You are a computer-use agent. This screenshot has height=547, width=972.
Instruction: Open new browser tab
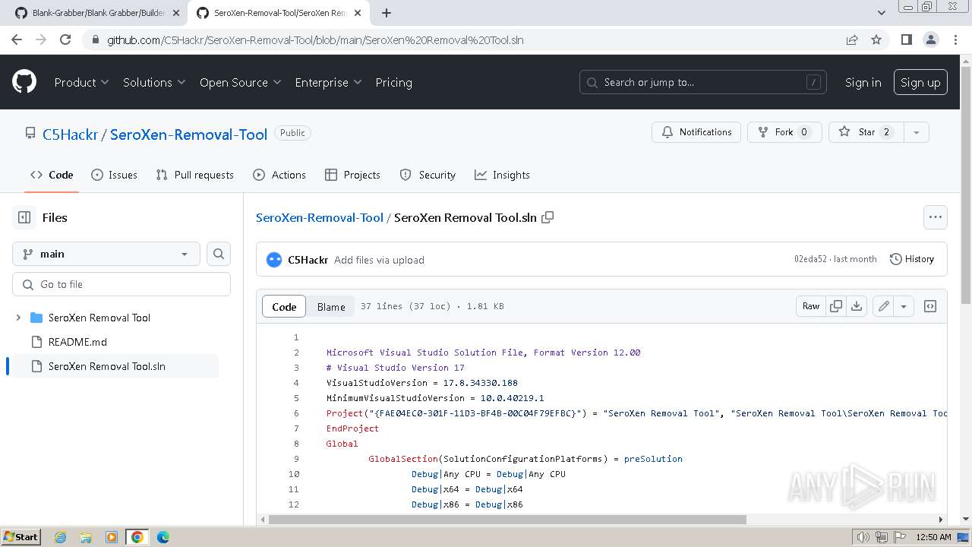tap(387, 13)
